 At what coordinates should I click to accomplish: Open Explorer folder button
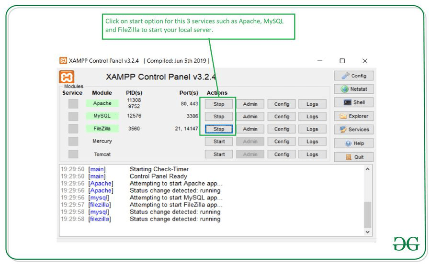[354, 116]
